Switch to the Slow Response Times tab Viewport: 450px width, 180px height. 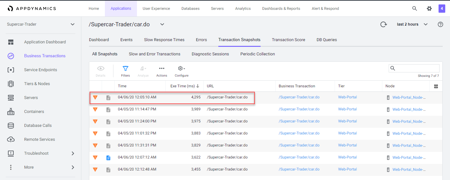(164, 40)
